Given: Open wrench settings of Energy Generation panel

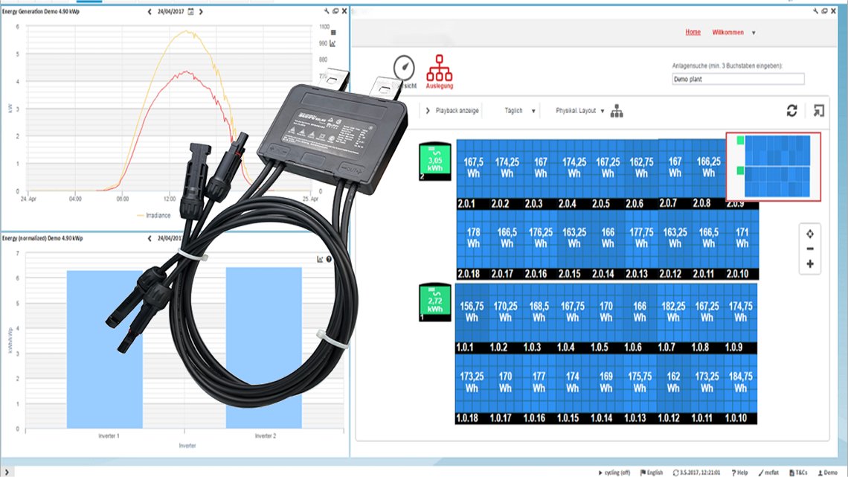Looking at the screenshot, I should pyautogui.click(x=327, y=11).
